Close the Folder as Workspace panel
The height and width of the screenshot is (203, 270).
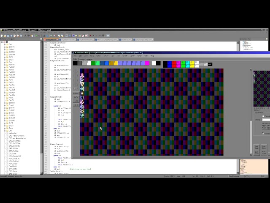[41, 39]
